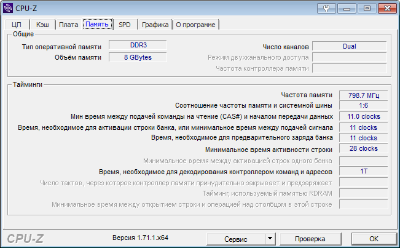The width and height of the screenshot is (400, 248).
Task: Minimize the CPU-Z window
Action: tap(347, 9)
